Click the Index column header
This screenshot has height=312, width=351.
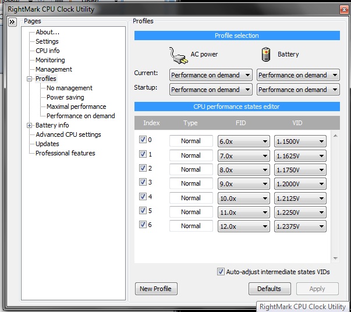click(151, 123)
